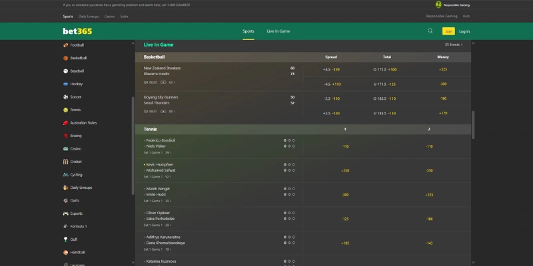Click the main content scrollbar thumb
Screen dimensions: 533x266
tap(473, 125)
